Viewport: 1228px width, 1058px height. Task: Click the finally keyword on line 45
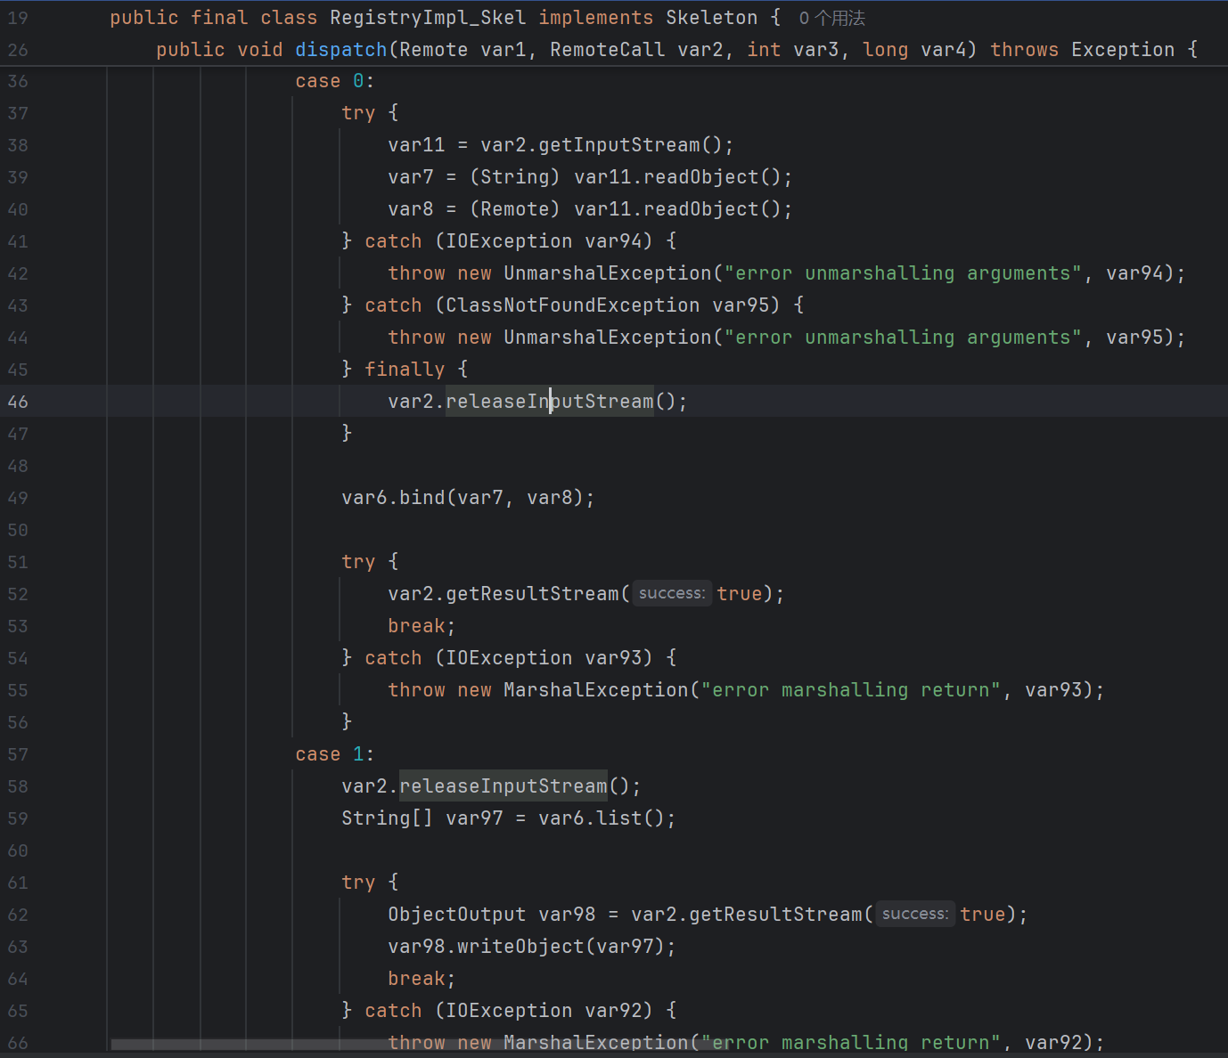(x=405, y=370)
